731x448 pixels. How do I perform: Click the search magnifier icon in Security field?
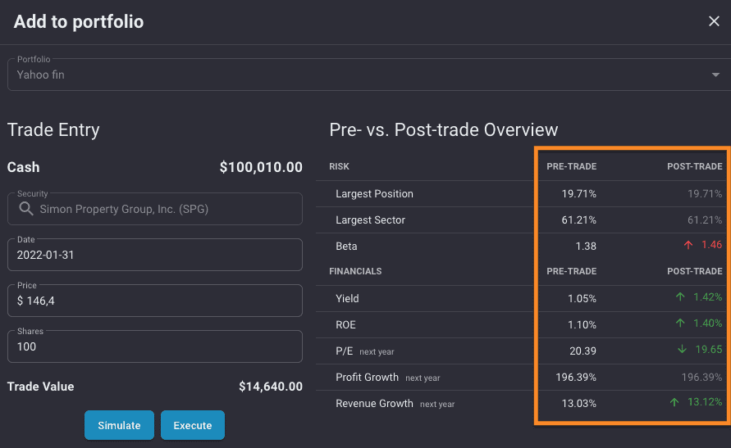[26, 209]
